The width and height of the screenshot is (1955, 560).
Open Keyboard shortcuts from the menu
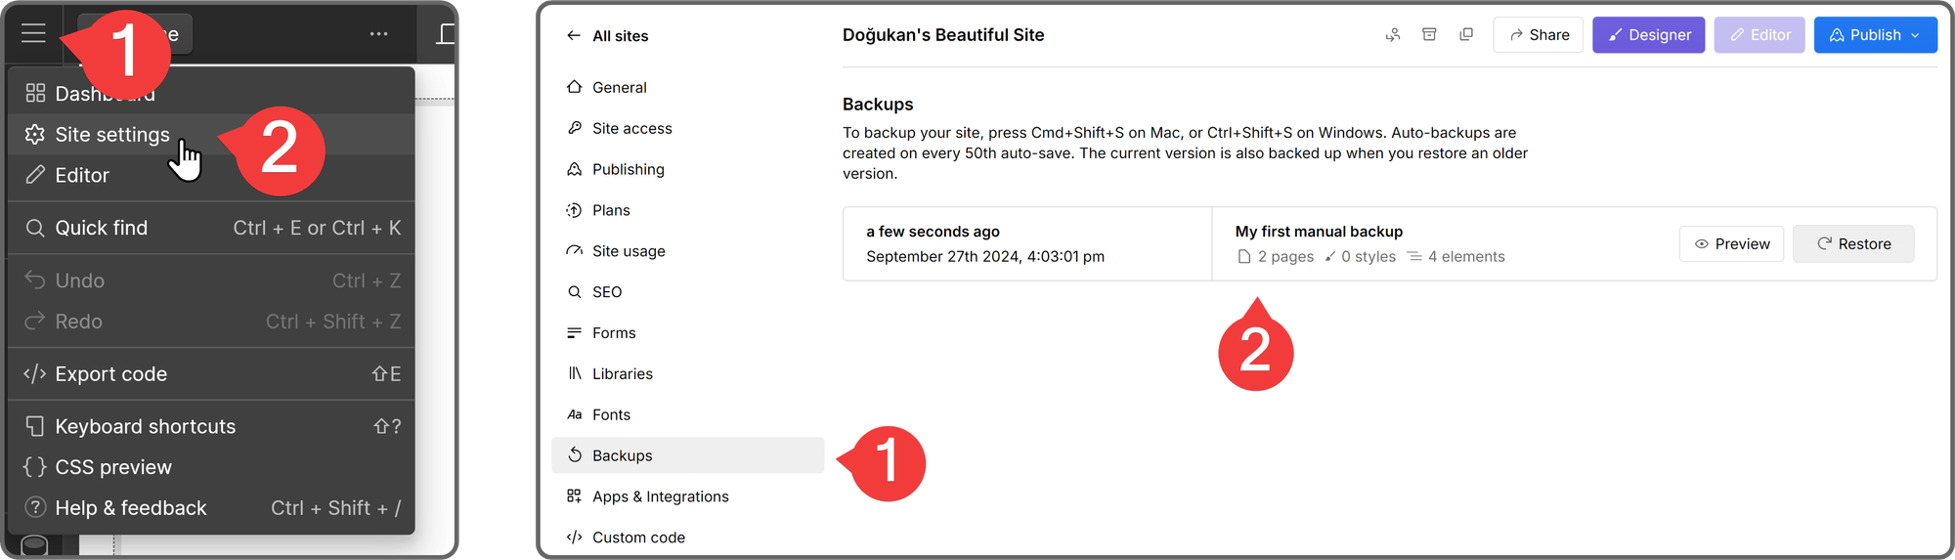(211, 427)
